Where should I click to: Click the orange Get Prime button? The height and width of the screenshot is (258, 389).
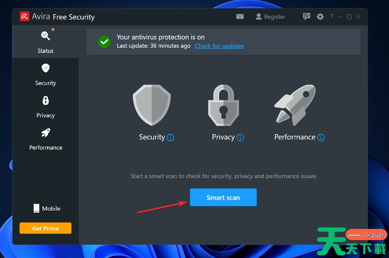point(46,228)
